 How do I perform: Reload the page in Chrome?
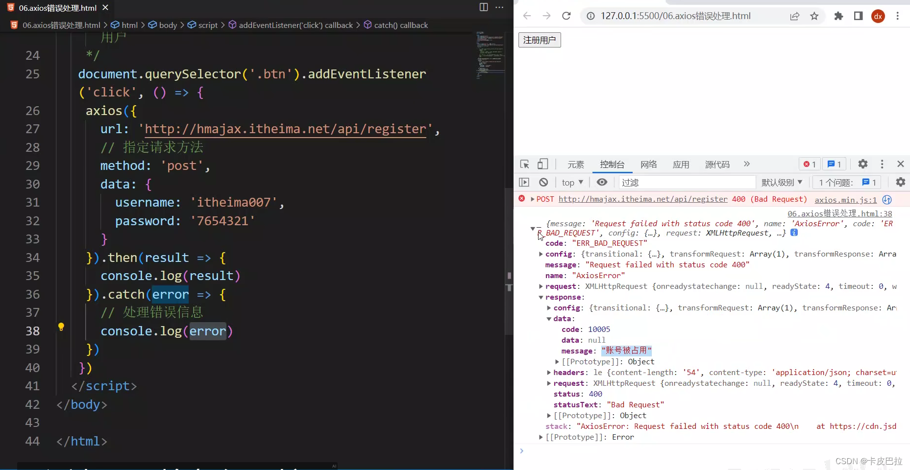[x=566, y=16]
